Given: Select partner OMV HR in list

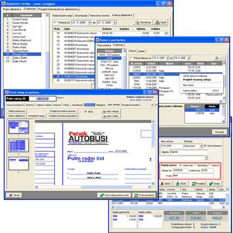Looking at the screenshot, I should click(x=109, y=79).
